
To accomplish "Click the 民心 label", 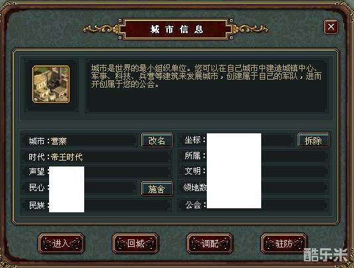I will click(x=36, y=187).
